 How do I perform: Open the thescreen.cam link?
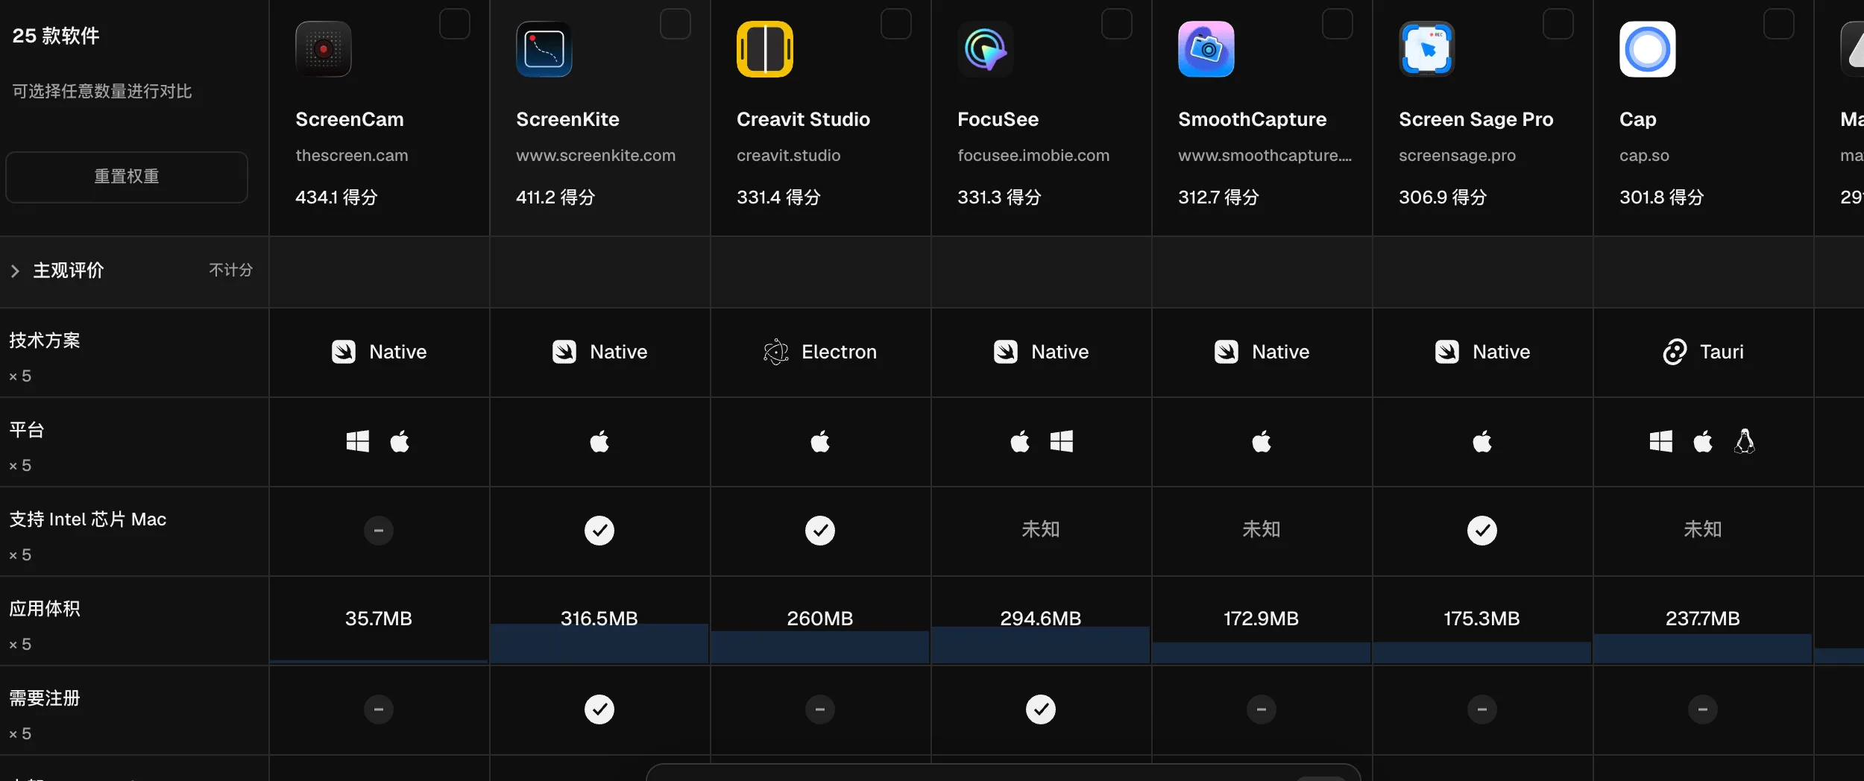pyautogui.click(x=351, y=156)
